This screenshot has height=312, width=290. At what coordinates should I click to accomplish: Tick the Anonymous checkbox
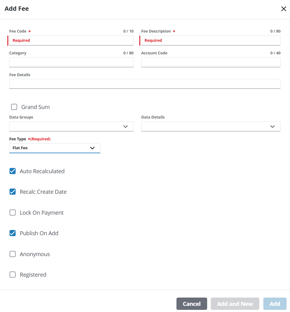click(x=13, y=254)
